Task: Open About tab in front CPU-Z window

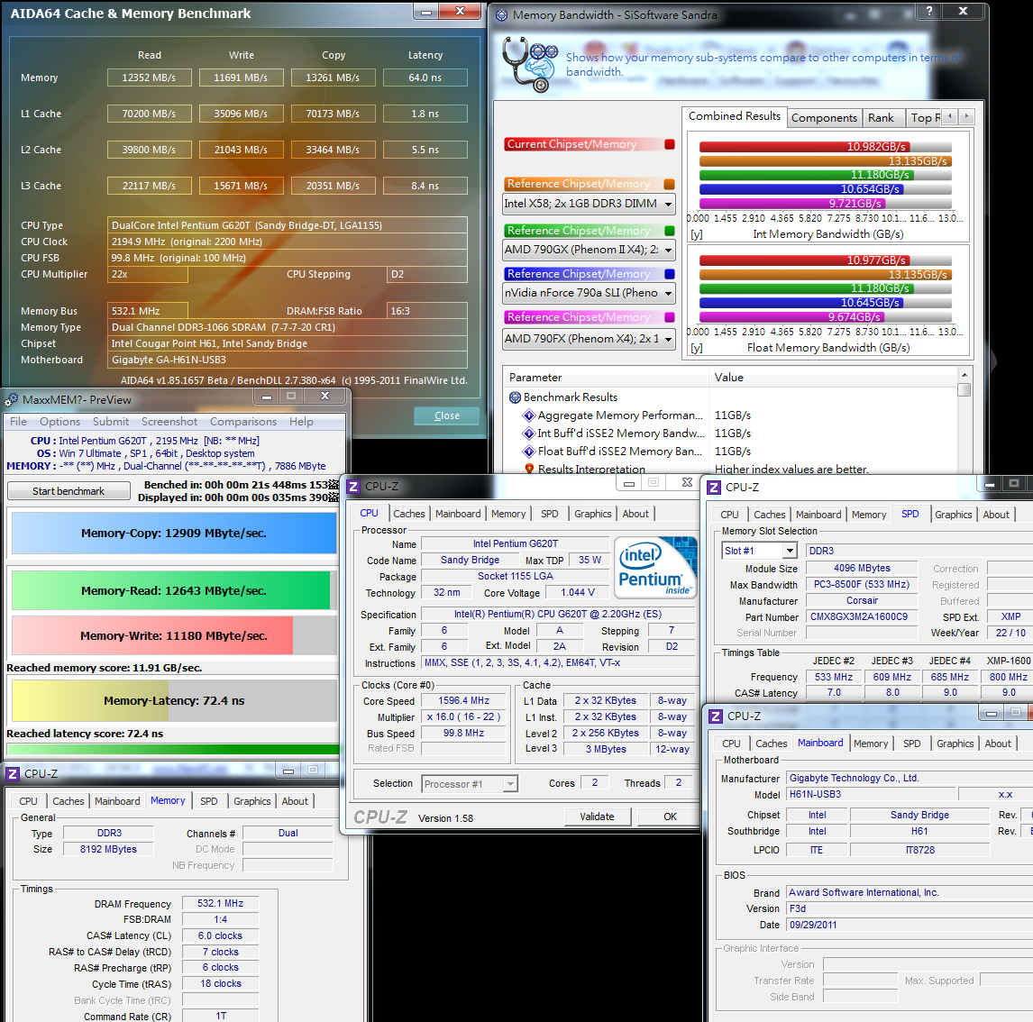Action: 635,514
